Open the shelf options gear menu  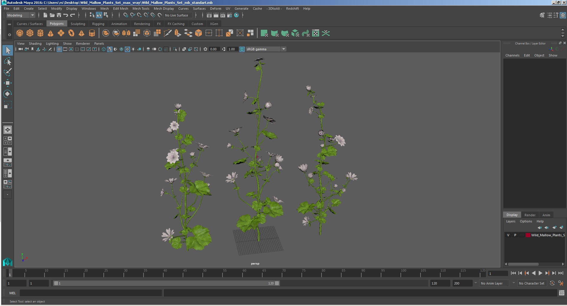[x=9, y=35]
